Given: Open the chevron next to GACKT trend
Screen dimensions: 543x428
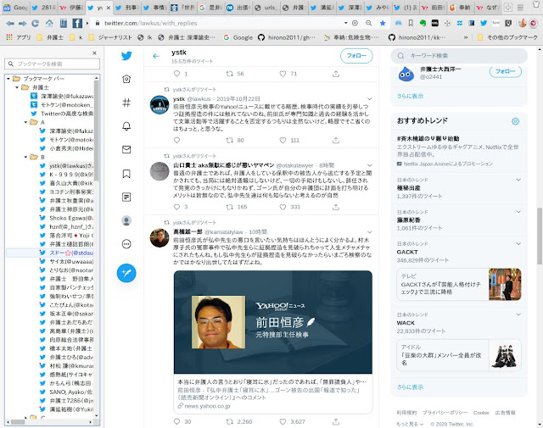Looking at the screenshot, I should 518,243.
